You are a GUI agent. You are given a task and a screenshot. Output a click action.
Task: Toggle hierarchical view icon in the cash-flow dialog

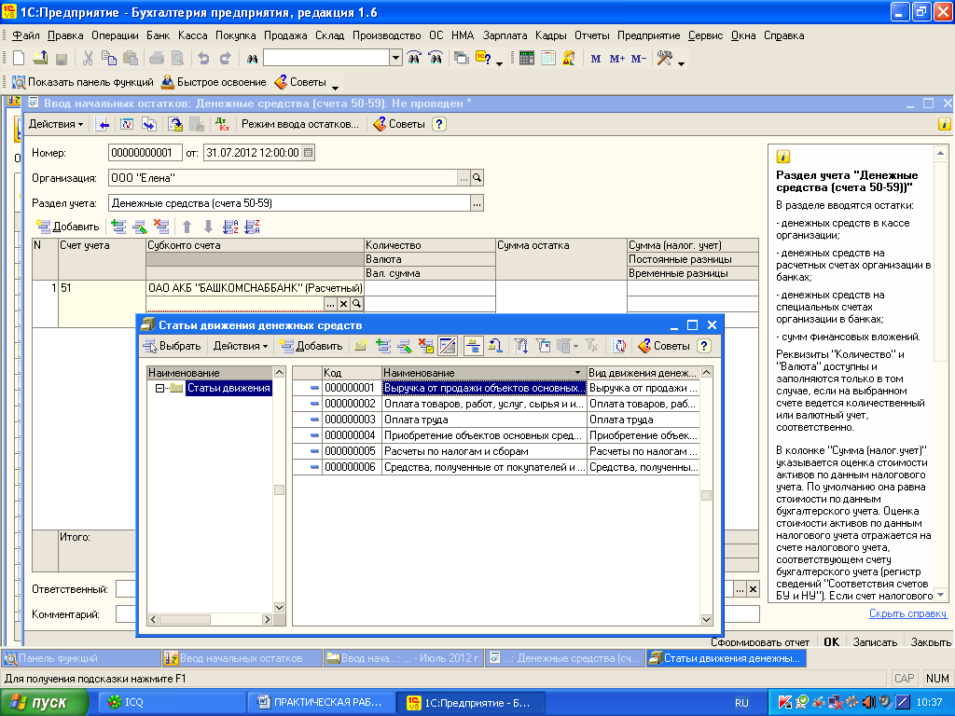tap(473, 347)
